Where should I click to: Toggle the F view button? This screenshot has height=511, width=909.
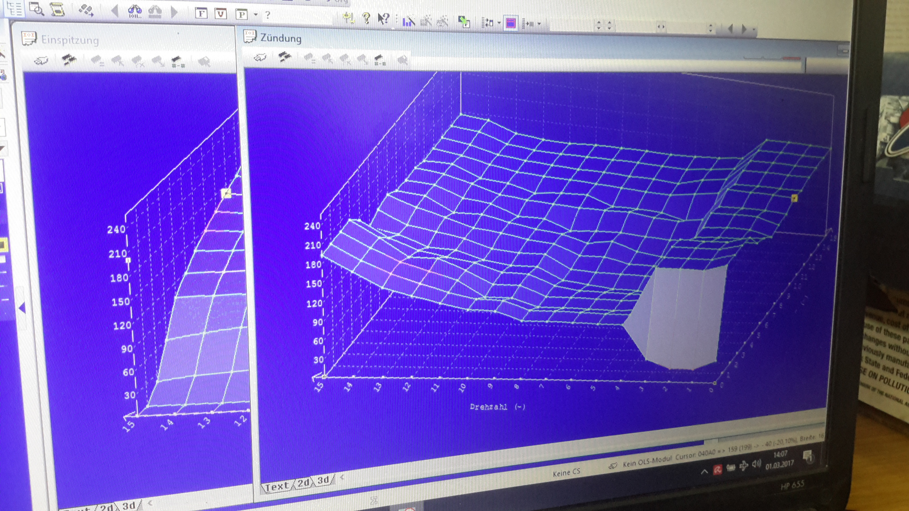(201, 13)
